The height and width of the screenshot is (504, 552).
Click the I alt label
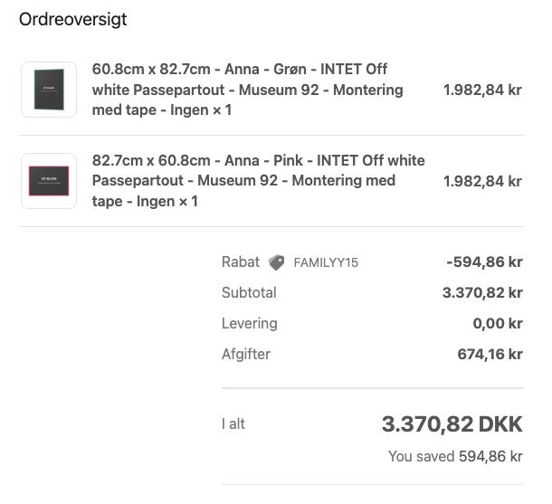pyautogui.click(x=233, y=423)
